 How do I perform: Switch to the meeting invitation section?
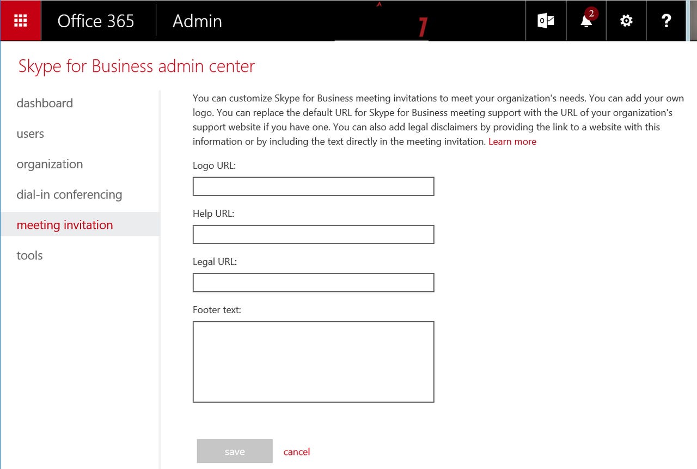65,224
